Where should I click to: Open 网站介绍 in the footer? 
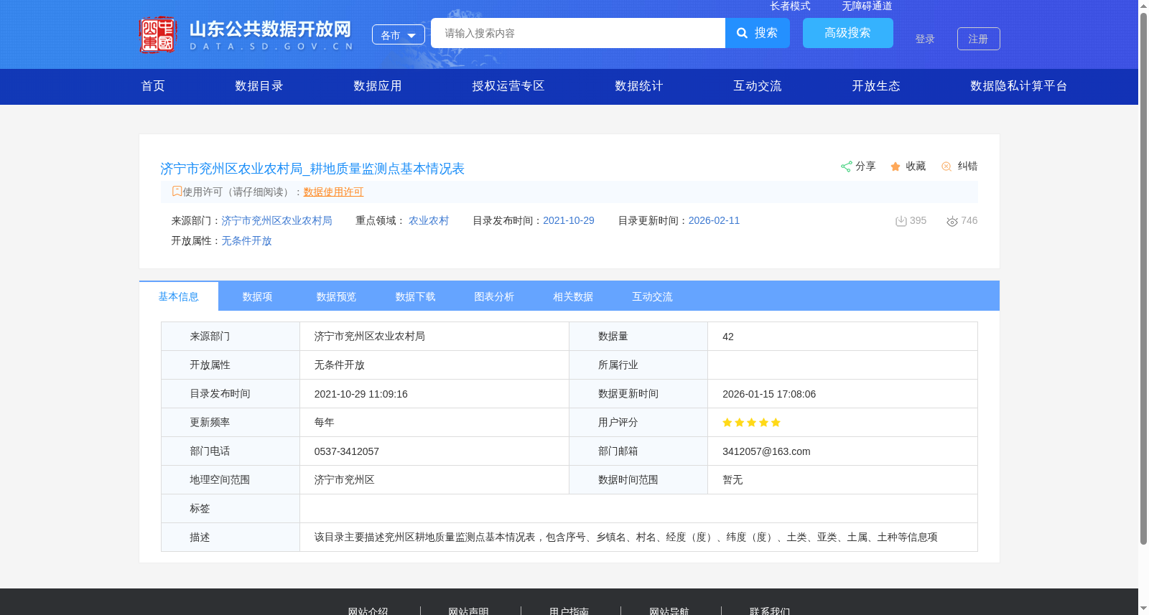point(368,611)
